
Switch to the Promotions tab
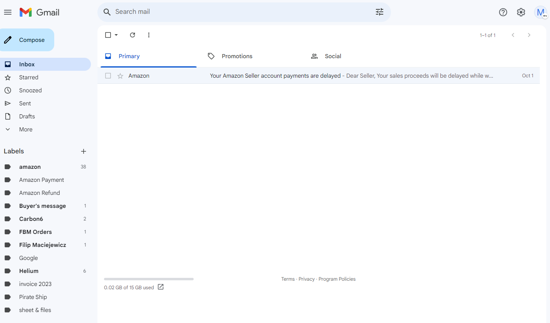point(252,56)
